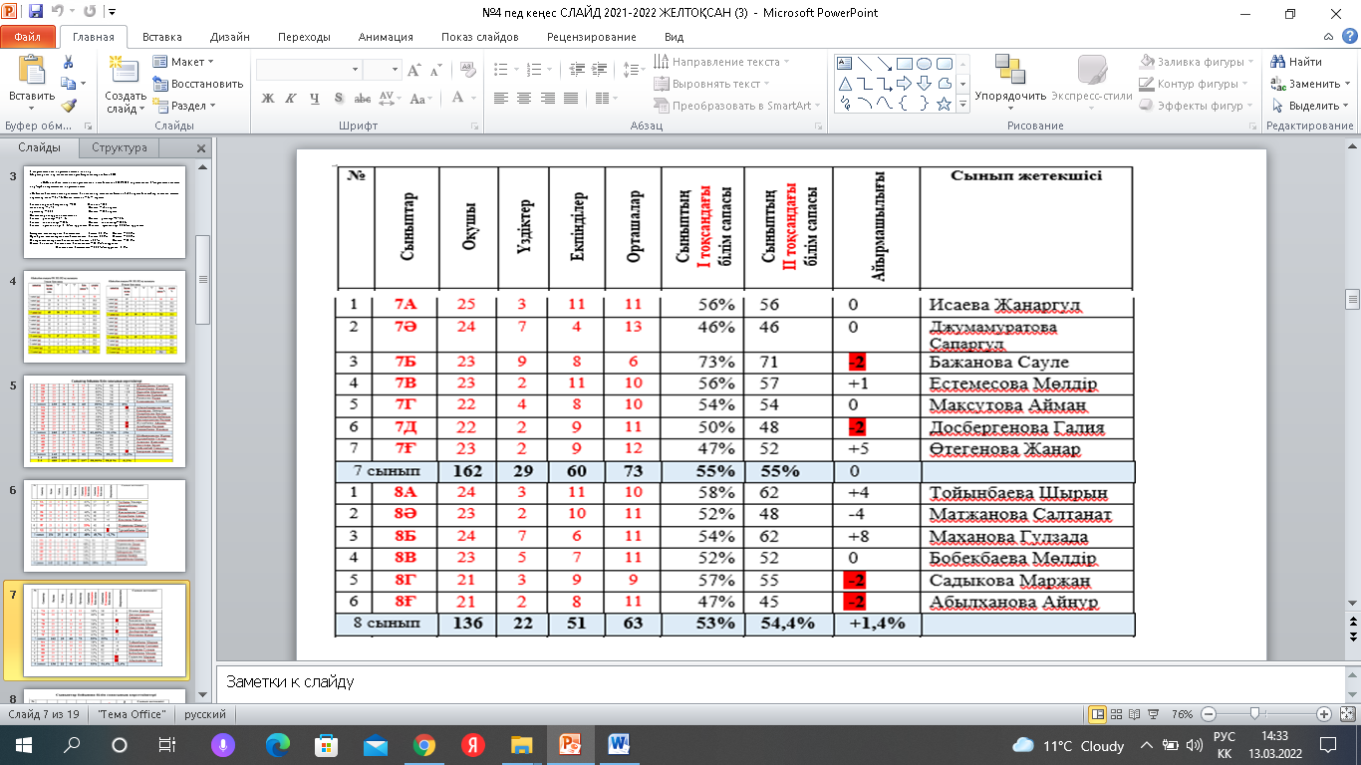Select slide 5 thumbnail in slides panel
1361x765 pixels.
coord(104,422)
